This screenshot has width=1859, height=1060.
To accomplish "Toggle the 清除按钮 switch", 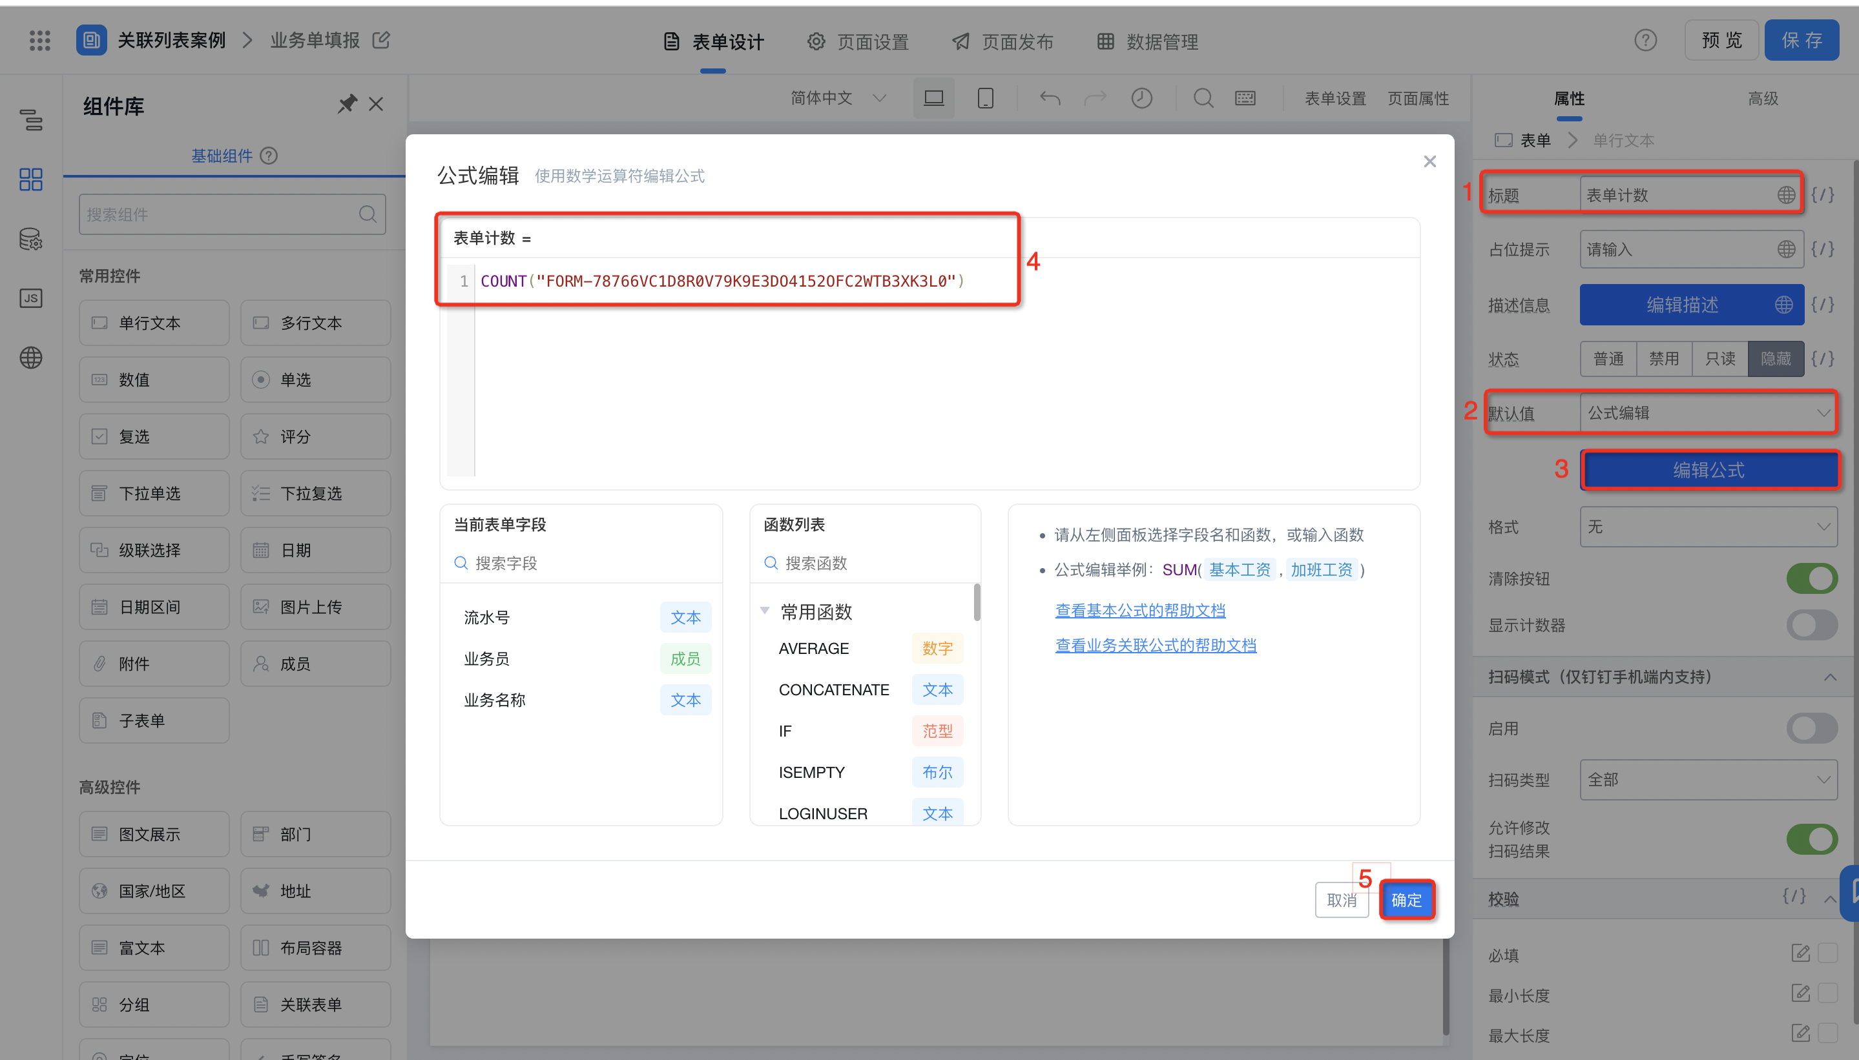I will tap(1811, 579).
